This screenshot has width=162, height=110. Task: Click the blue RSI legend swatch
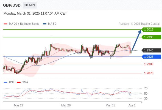pos(5,82)
